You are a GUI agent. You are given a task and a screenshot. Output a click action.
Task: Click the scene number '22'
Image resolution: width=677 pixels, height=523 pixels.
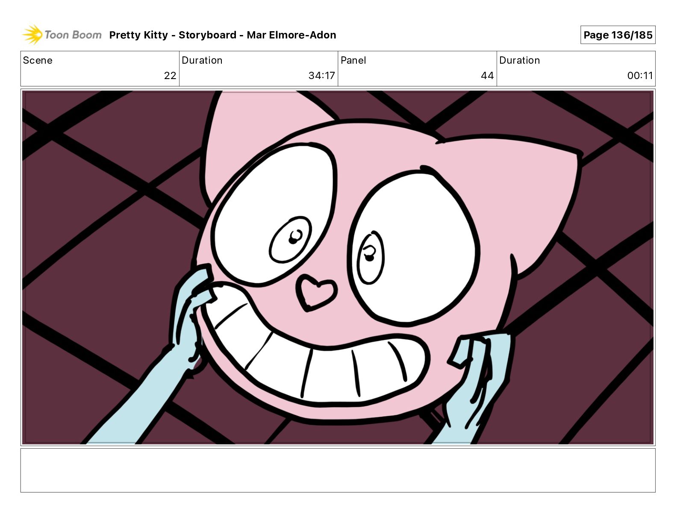170,76
